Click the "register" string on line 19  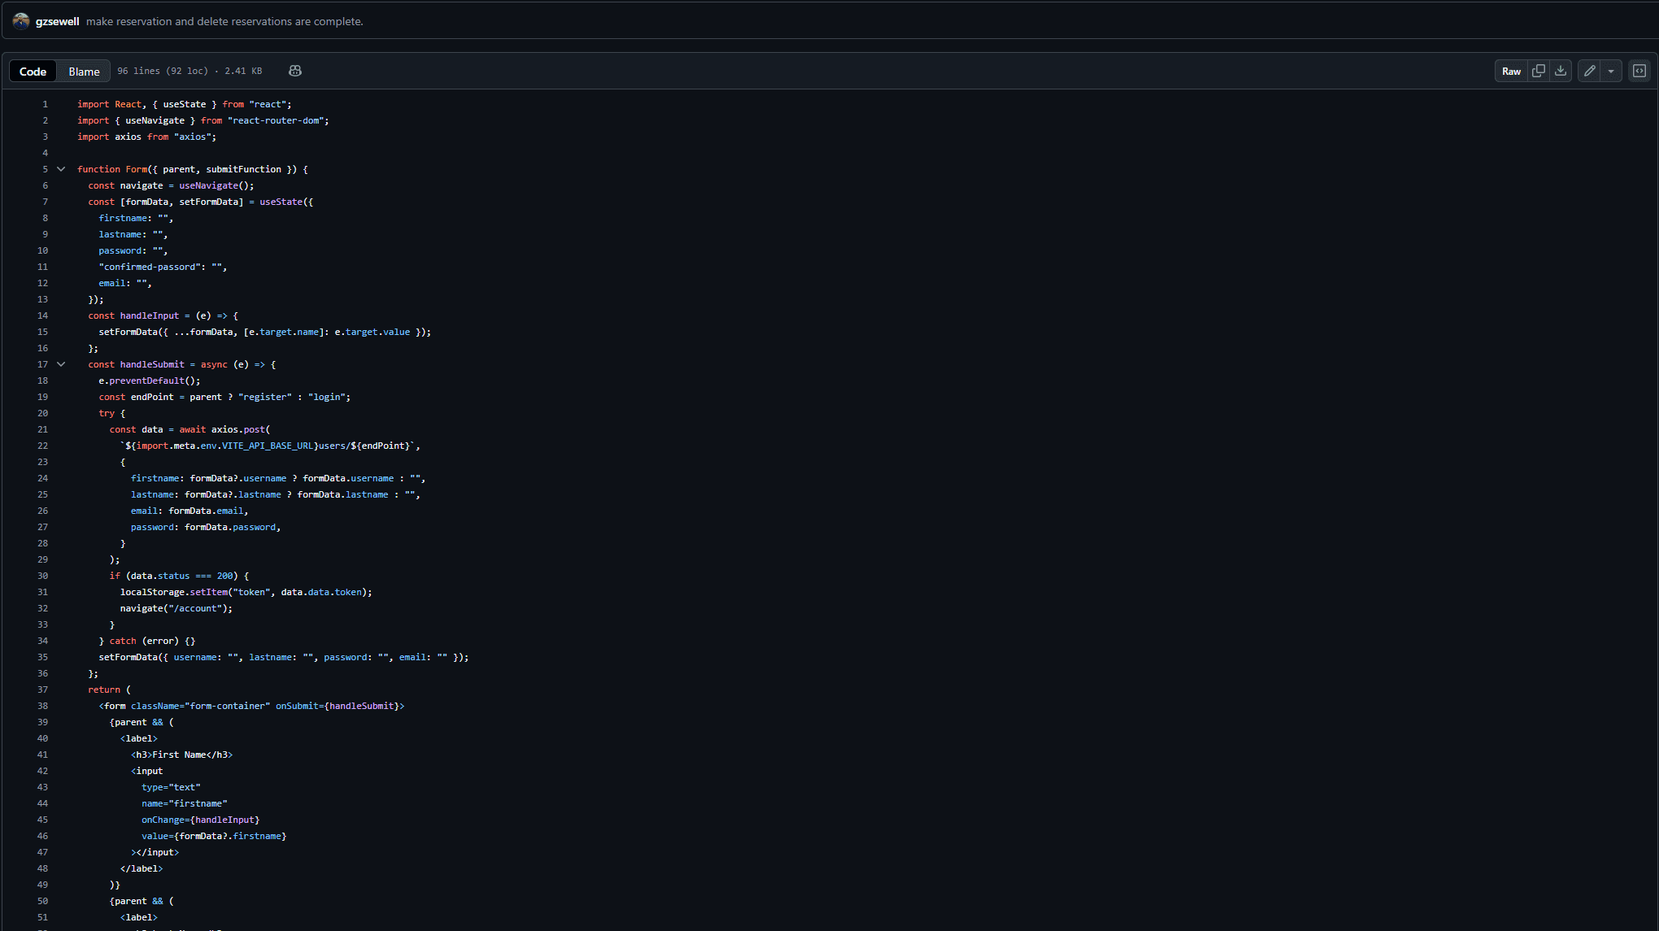click(x=265, y=397)
